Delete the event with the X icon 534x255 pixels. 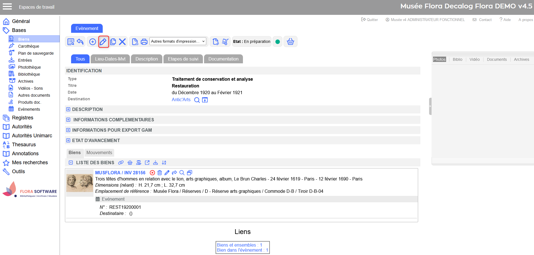(x=122, y=42)
